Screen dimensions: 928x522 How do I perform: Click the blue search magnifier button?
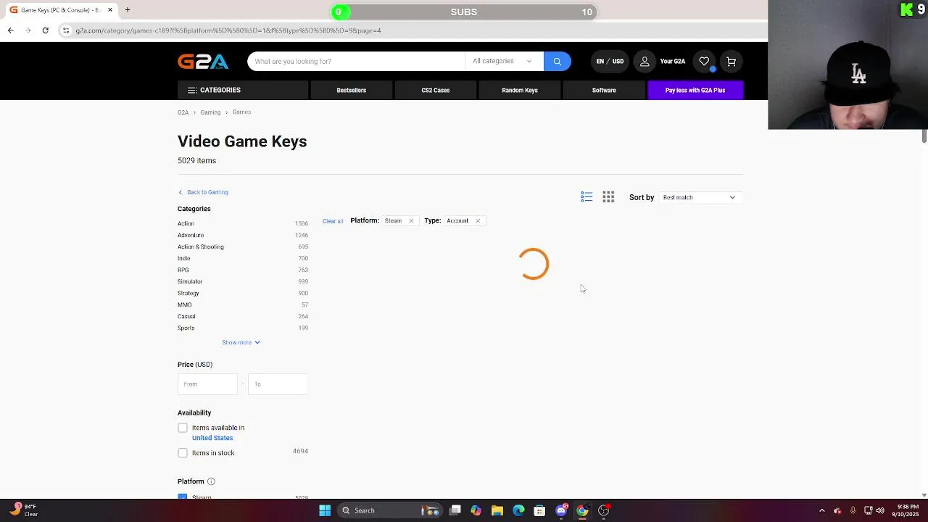[557, 62]
